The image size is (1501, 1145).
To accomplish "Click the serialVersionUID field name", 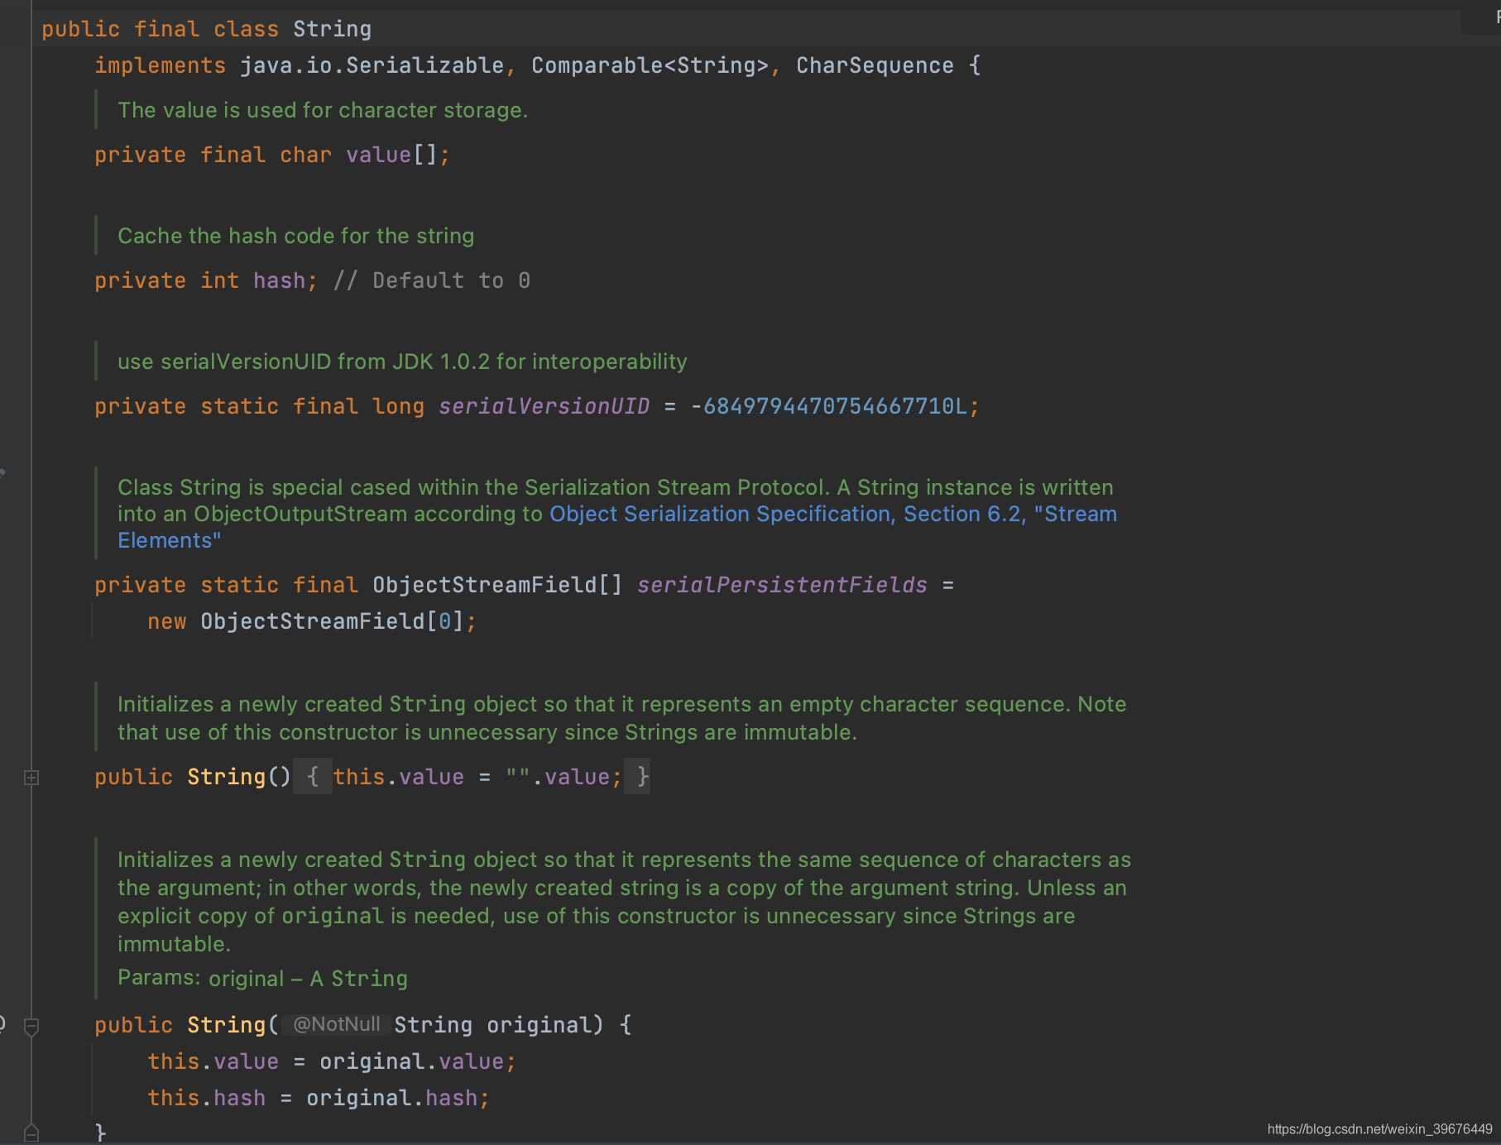I will 544,406.
